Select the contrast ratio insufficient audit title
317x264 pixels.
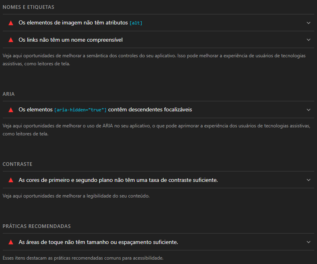click(118, 180)
